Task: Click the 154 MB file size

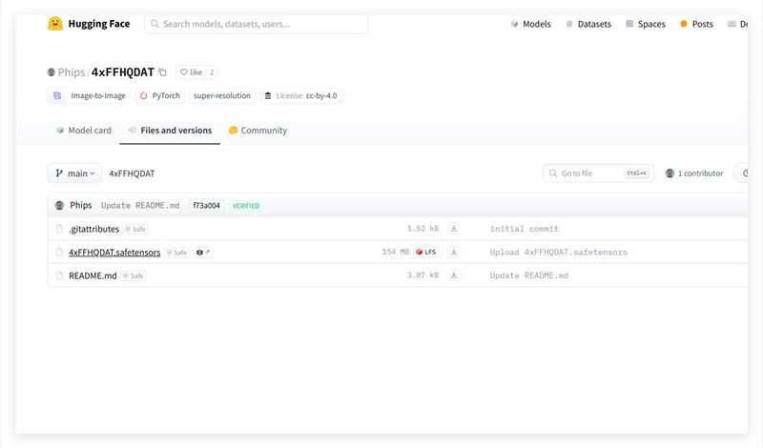Action: coord(395,252)
